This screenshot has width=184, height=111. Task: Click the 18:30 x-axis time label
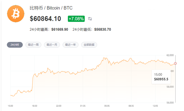[35, 106]
